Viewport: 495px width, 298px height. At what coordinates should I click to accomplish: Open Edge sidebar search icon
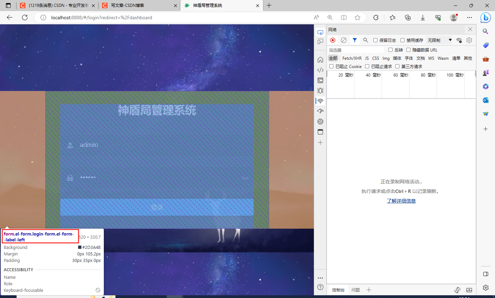[485, 32]
